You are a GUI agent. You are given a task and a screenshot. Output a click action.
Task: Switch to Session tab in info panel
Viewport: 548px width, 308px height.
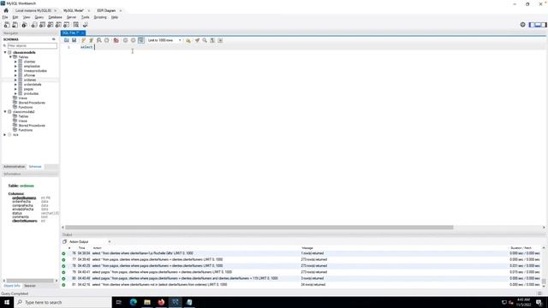30,286
